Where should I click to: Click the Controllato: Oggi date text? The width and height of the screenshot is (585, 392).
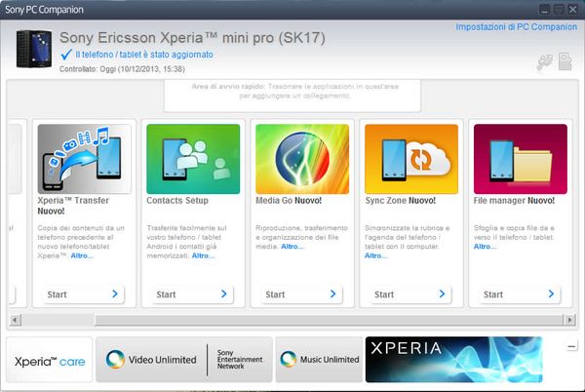click(122, 69)
